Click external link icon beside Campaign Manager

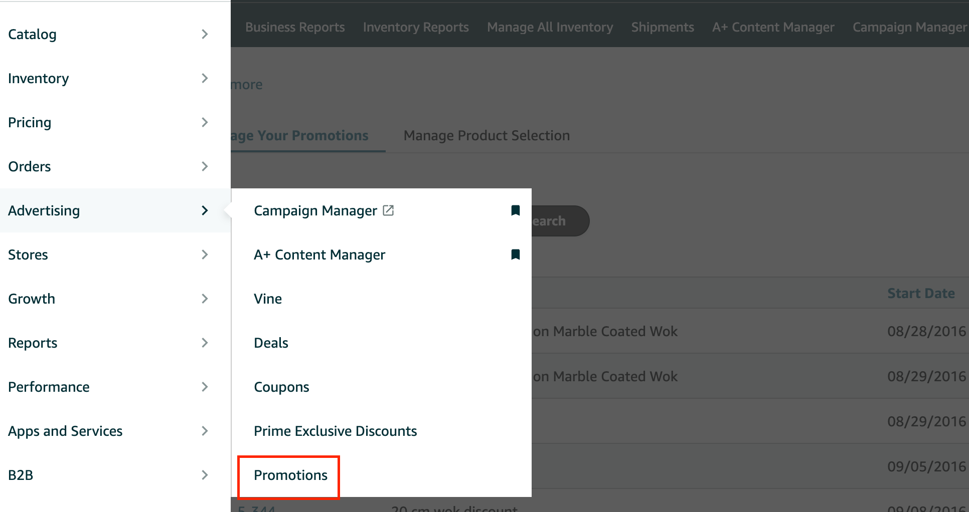tap(388, 210)
